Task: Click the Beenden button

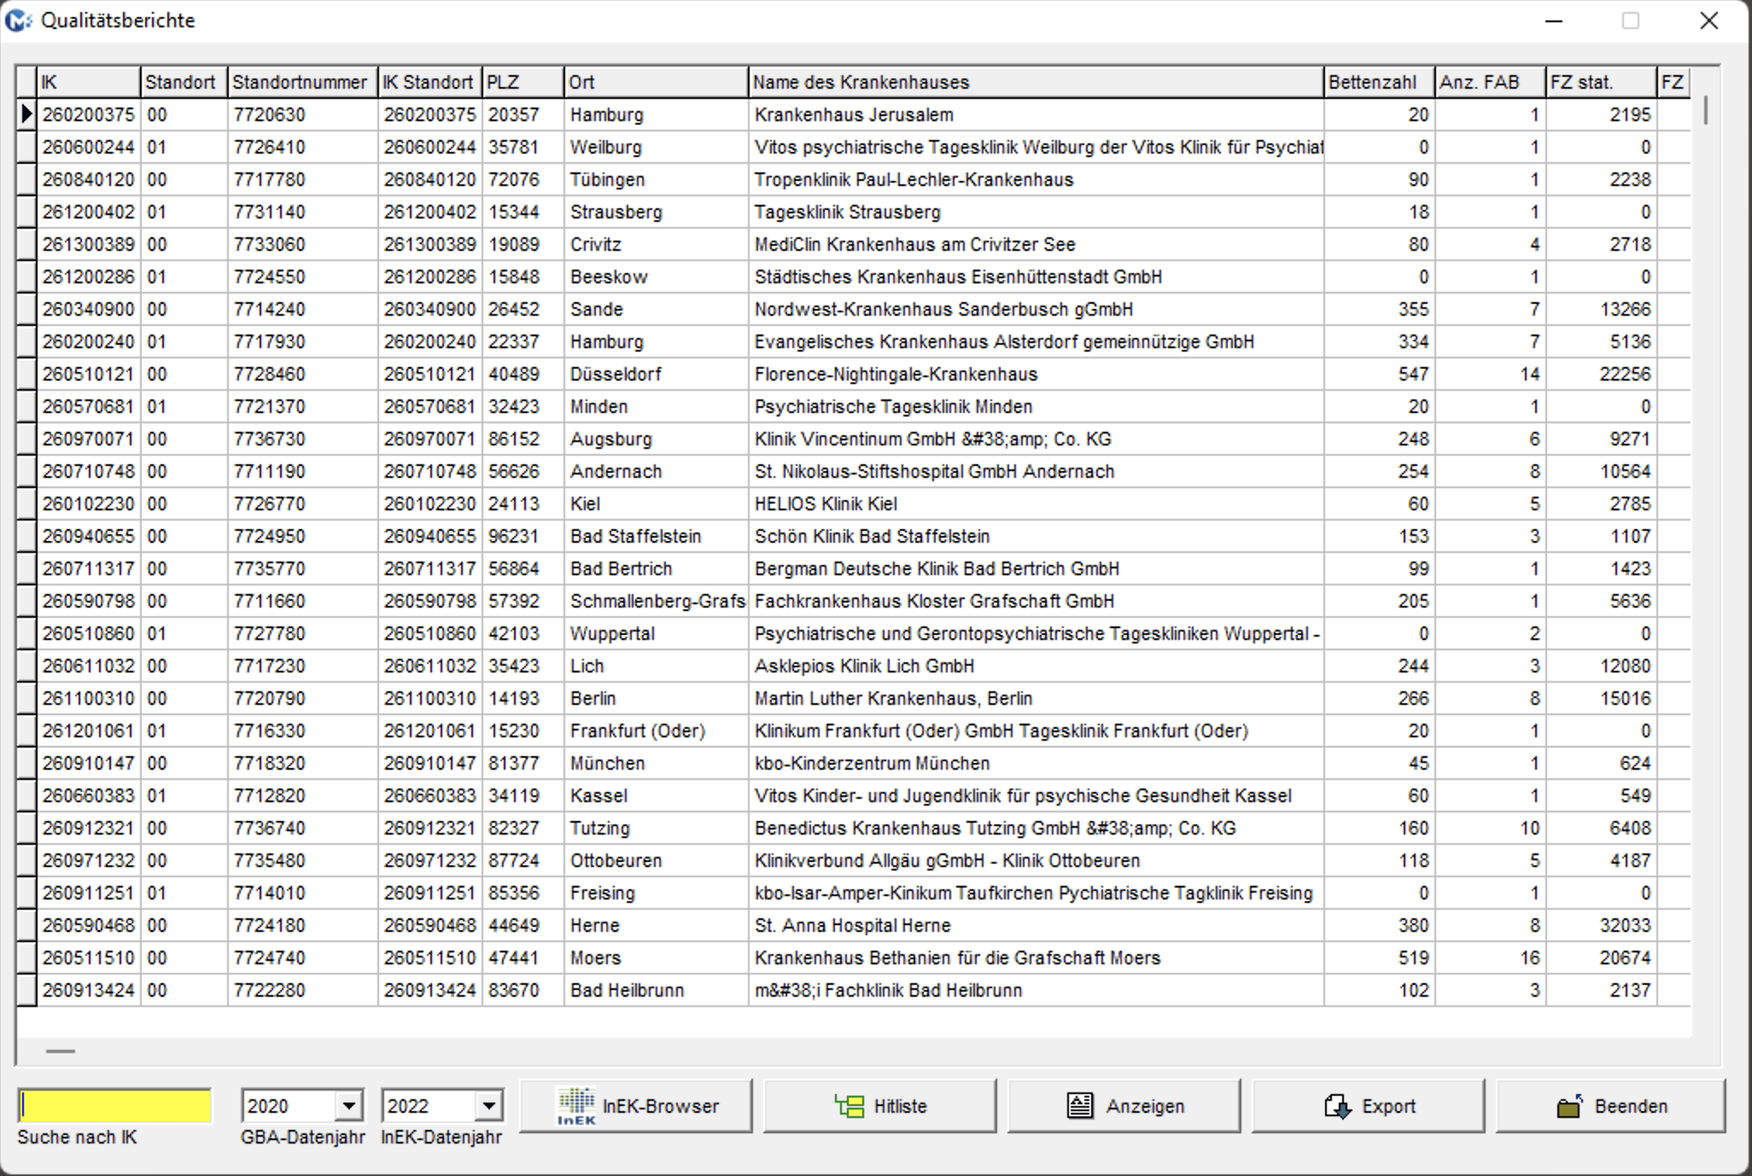Action: click(x=1611, y=1106)
